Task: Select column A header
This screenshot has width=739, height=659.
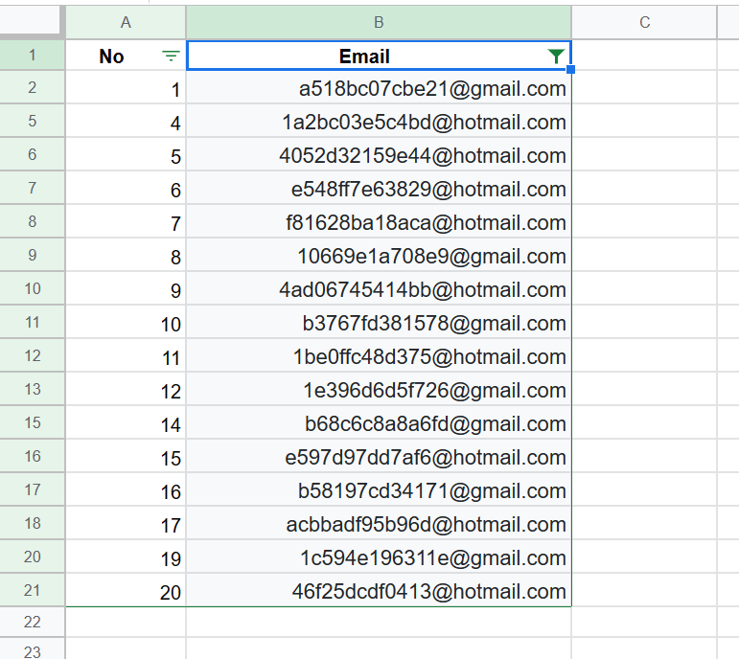Action: (126, 23)
